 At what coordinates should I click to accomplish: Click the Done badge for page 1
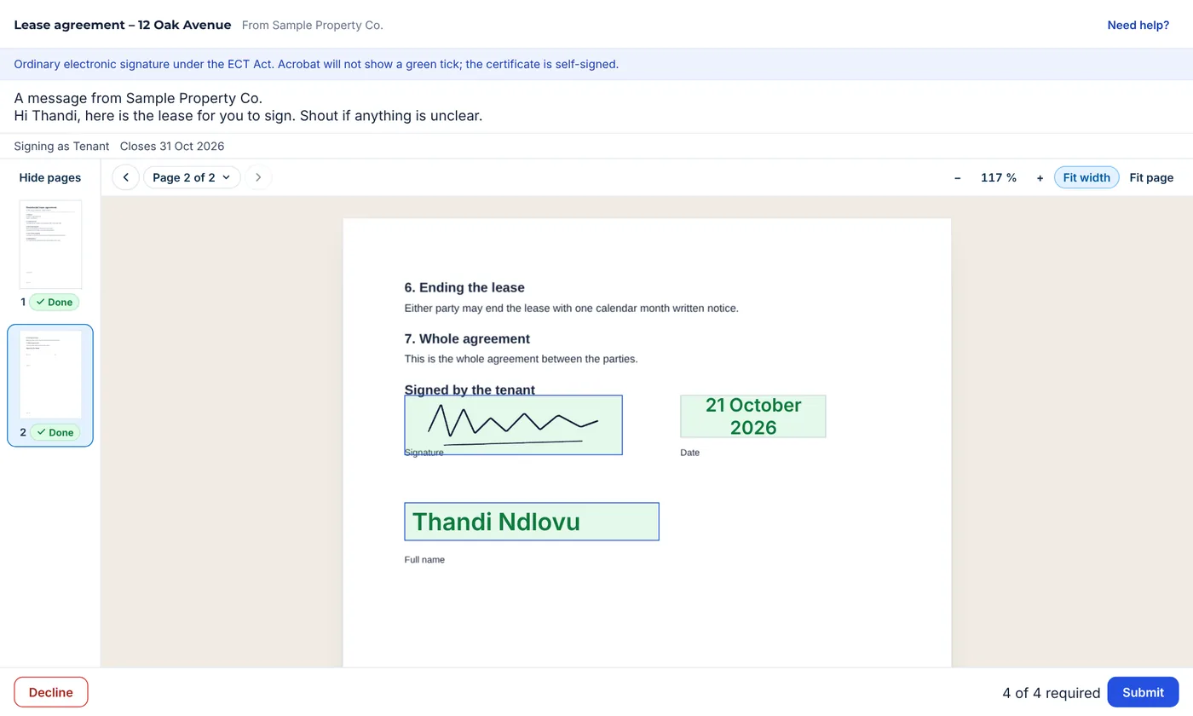pos(55,302)
